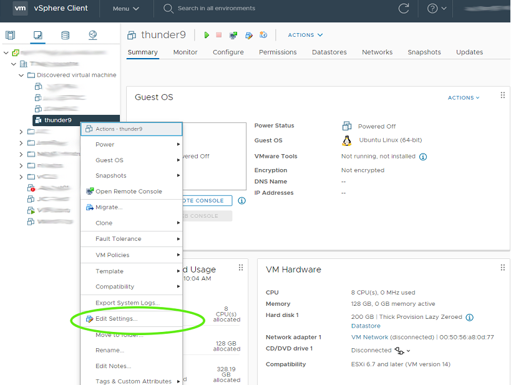Launch console using the toolbar monitor icon
The height and width of the screenshot is (385, 511).
tap(233, 35)
